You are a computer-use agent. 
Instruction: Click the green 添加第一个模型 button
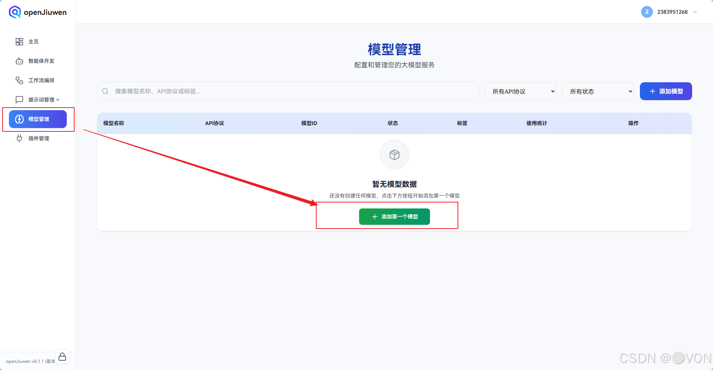395,217
